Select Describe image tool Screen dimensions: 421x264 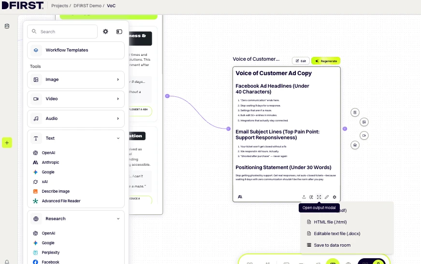(56, 191)
